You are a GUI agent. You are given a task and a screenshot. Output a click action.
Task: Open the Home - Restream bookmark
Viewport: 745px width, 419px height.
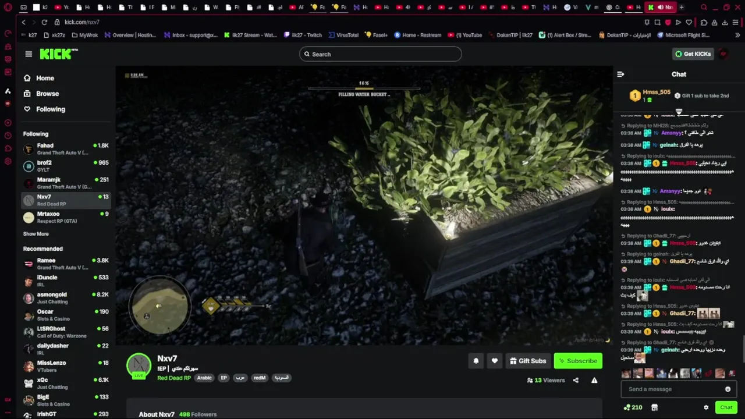tap(417, 35)
